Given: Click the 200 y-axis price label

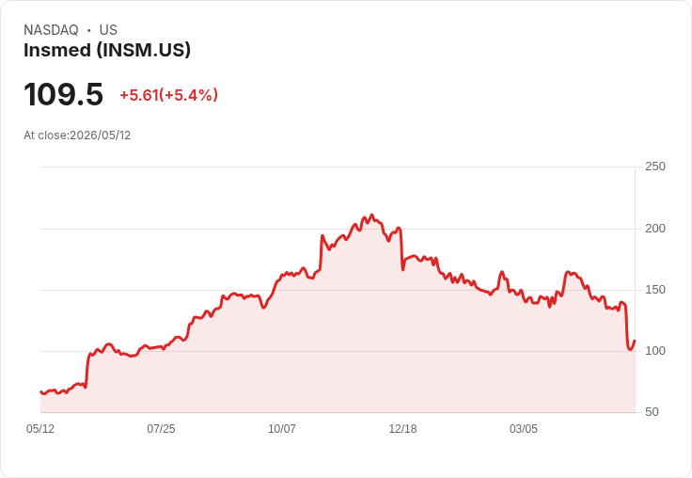Looking at the screenshot, I should [655, 229].
